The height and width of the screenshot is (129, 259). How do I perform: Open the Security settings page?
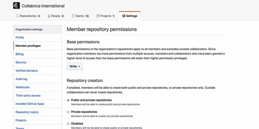click(x=21, y=62)
